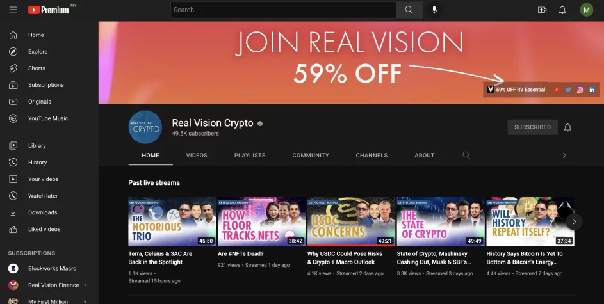
Task: Search within channel using magnifier icon
Action: pos(466,155)
